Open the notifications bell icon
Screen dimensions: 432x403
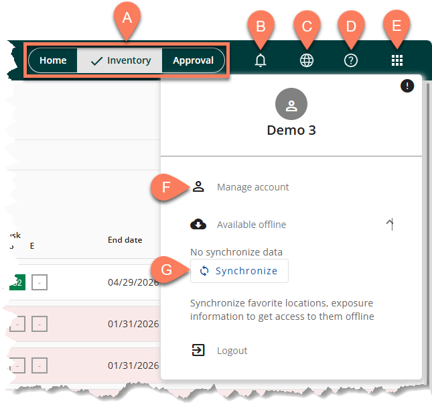coord(261,60)
